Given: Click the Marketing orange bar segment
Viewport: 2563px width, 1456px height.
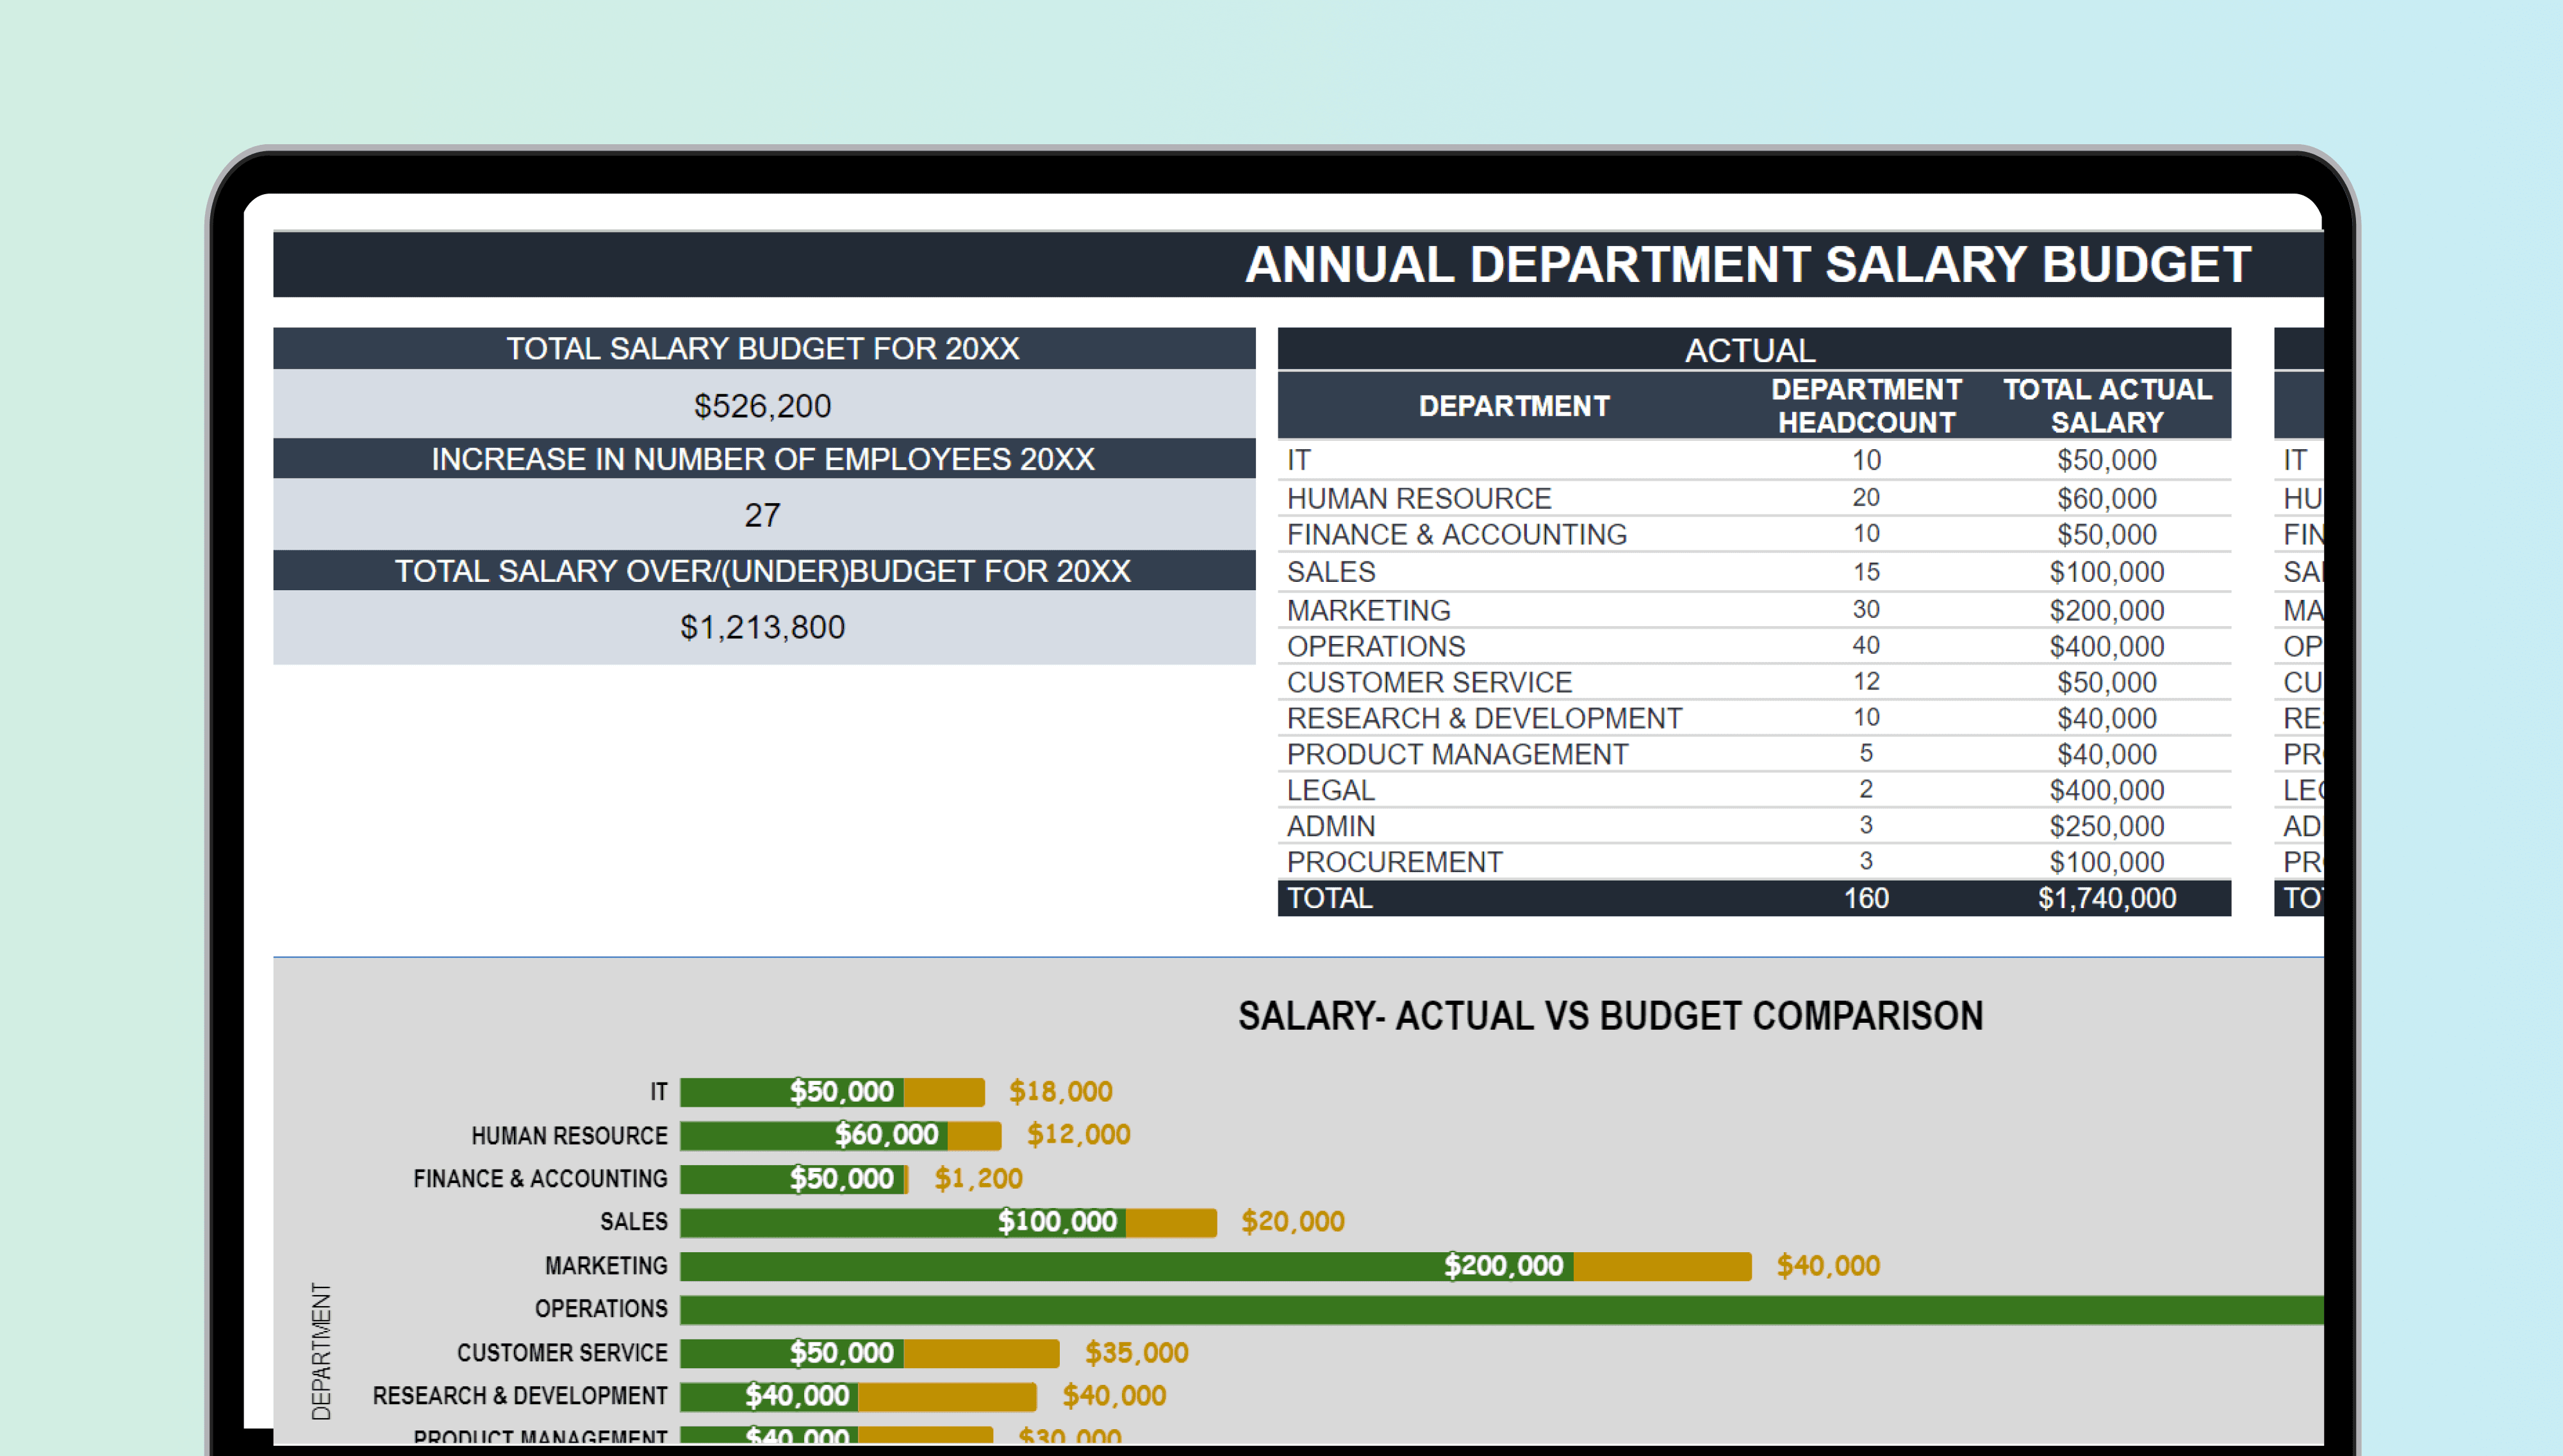Looking at the screenshot, I should click(1662, 1266).
